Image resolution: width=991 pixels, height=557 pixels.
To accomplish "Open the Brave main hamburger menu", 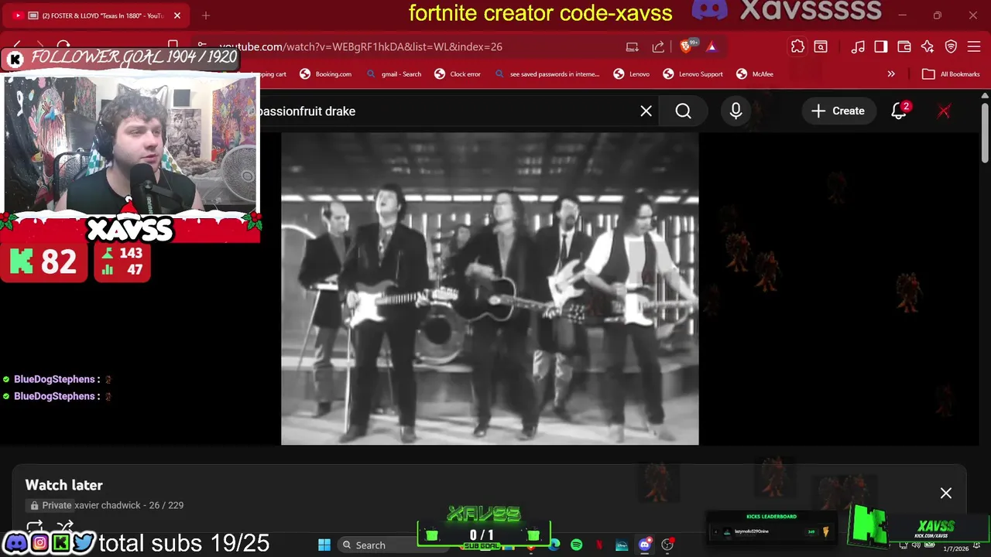I will click(975, 47).
